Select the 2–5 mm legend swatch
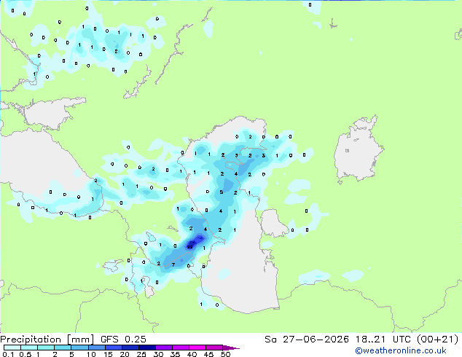 [x=63, y=348]
